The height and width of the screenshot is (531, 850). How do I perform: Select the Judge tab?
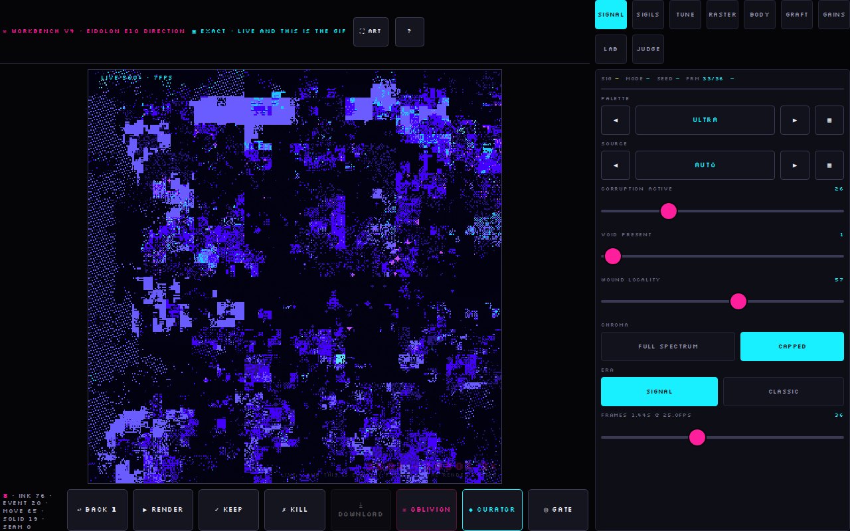click(648, 49)
